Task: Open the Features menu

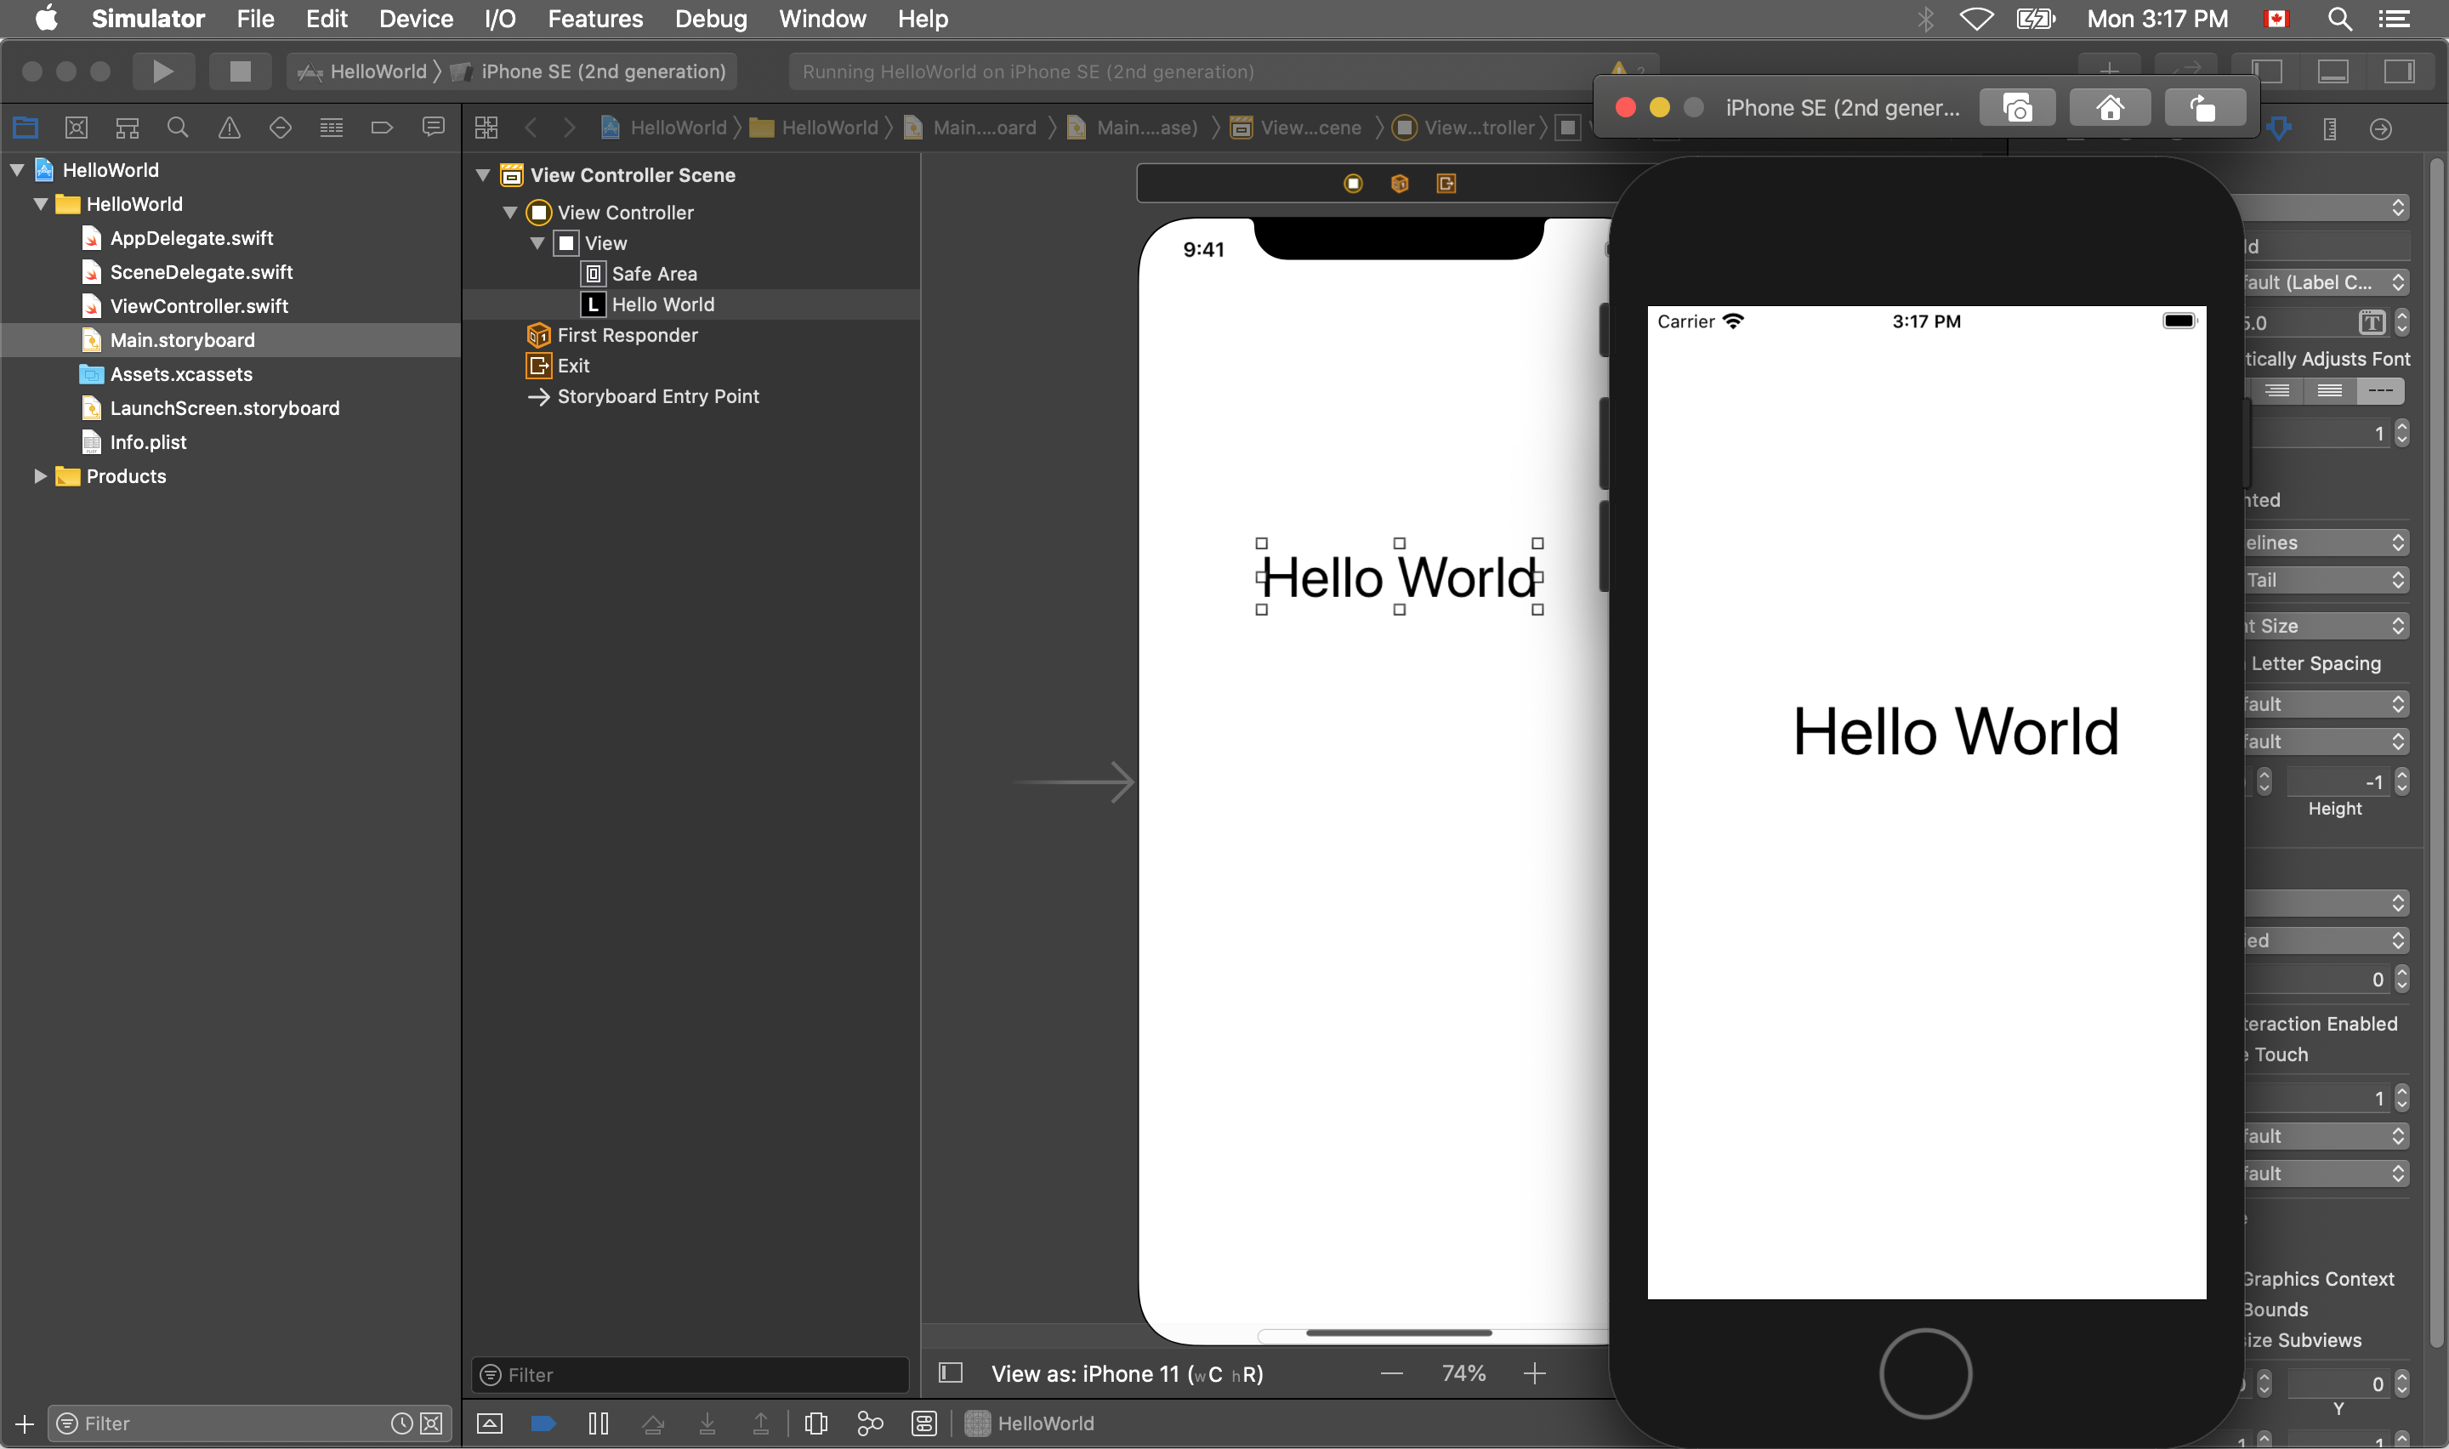Action: (594, 19)
